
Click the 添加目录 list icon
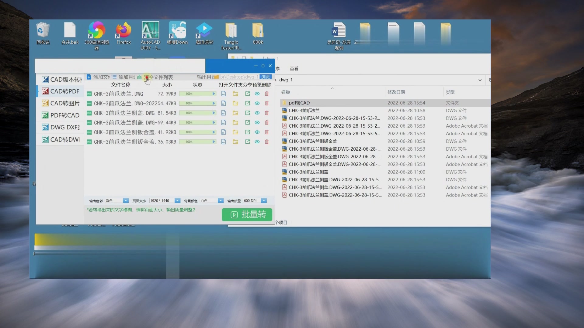[114, 77]
